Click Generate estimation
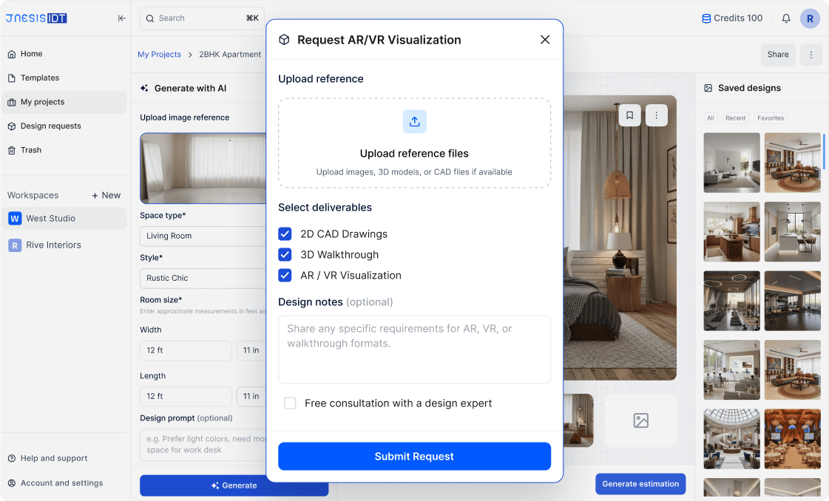The image size is (829, 501). 640,483
